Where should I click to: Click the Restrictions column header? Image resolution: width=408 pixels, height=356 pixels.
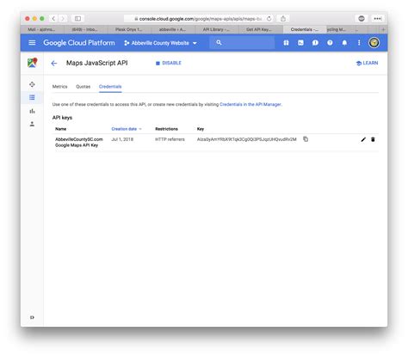tap(166, 129)
